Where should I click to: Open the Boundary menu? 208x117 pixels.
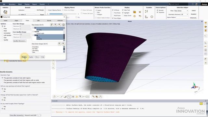(x=12, y=4)
